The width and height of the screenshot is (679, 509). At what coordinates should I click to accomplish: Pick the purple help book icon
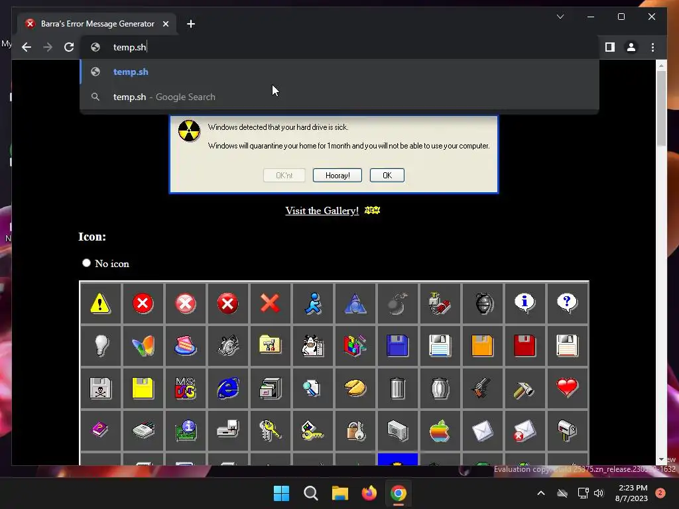(100, 429)
